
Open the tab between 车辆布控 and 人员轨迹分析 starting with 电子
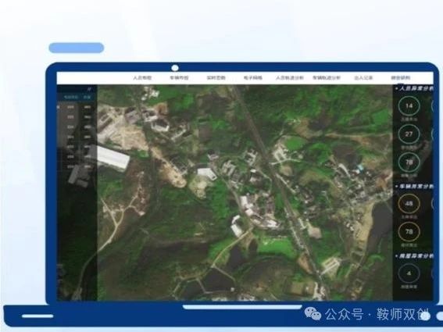click(253, 77)
